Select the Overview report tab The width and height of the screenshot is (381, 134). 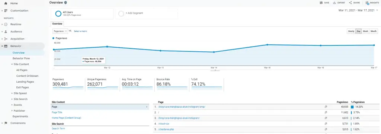(57, 24)
